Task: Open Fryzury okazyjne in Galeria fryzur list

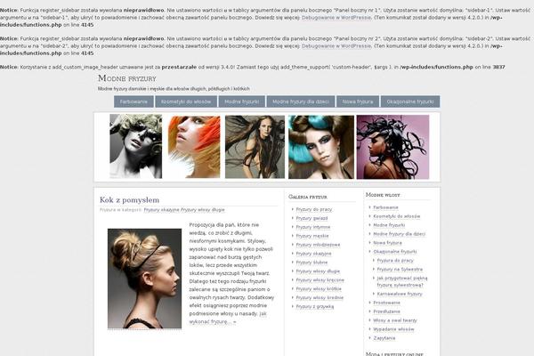Action: [x=313, y=254]
